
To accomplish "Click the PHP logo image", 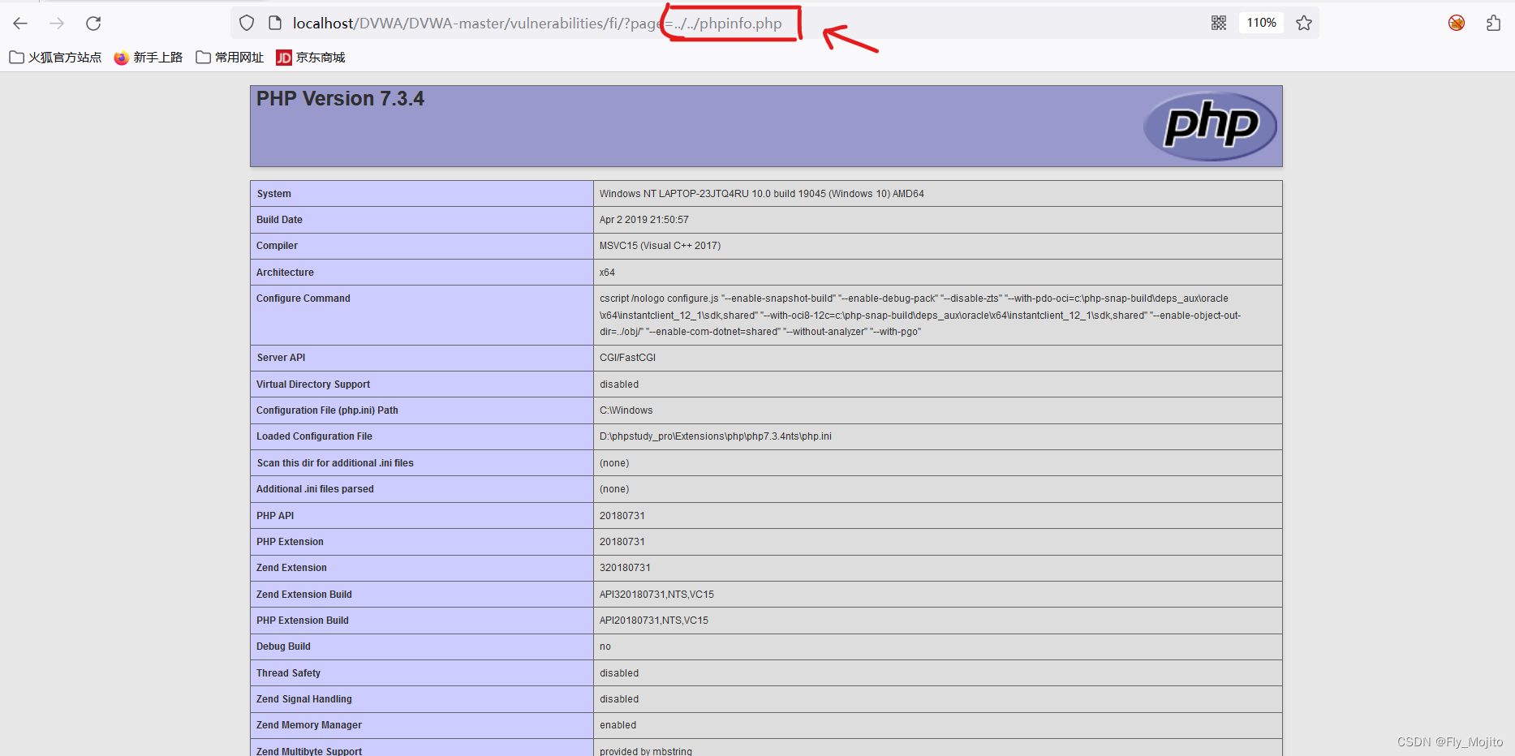I will (x=1209, y=126).
